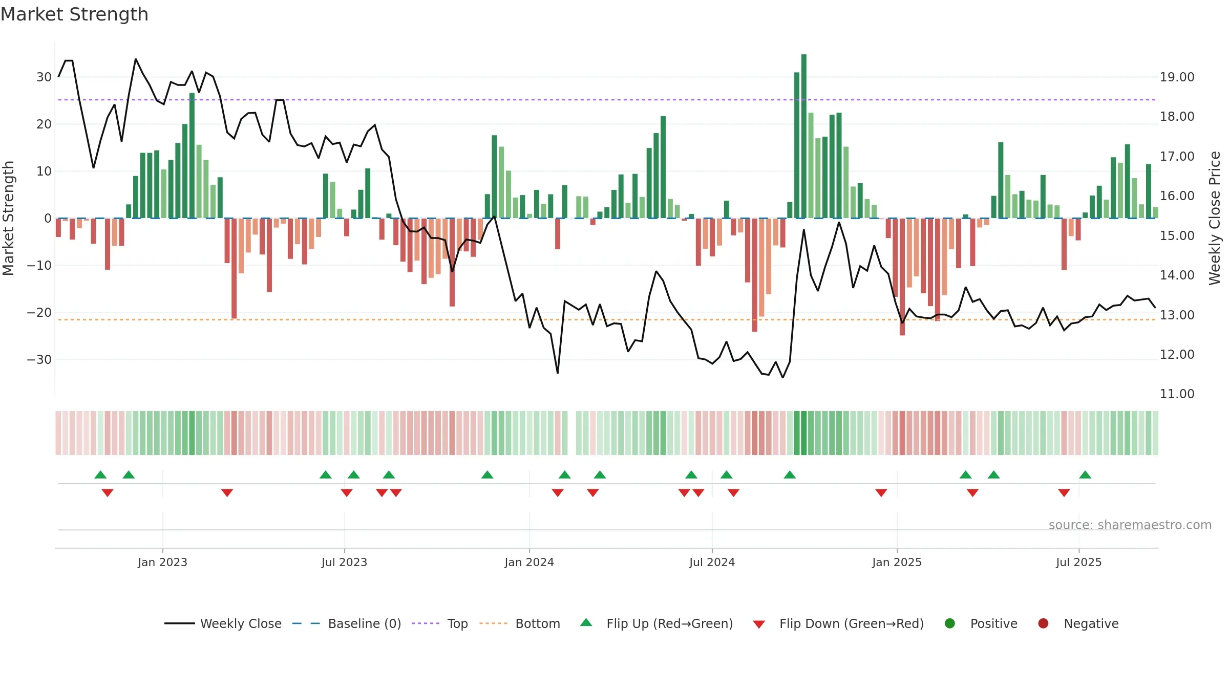Image resolution: width=1229 pixels, height=691 pixels.
Task: Click the green Flip Up triangle in legend
Action: coord(586,622)
